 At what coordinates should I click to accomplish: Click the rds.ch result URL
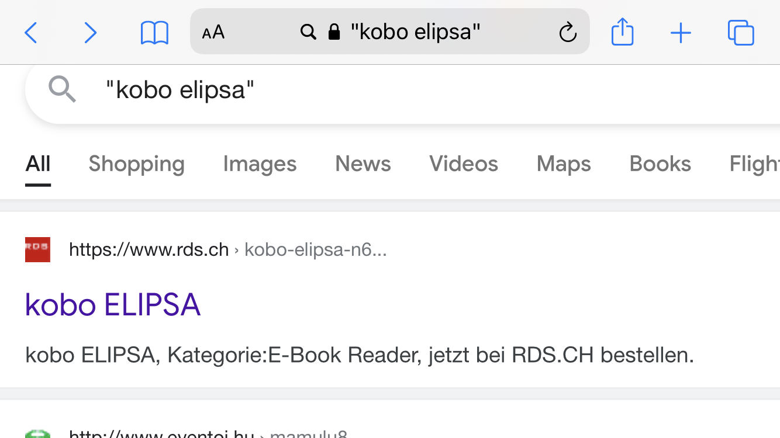pos(149,250)
